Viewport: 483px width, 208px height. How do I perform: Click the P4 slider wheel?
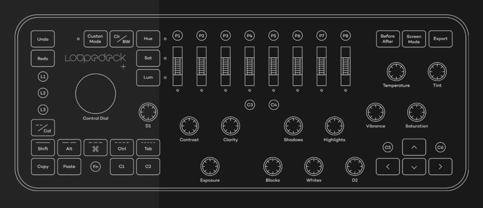coord(249,66)
